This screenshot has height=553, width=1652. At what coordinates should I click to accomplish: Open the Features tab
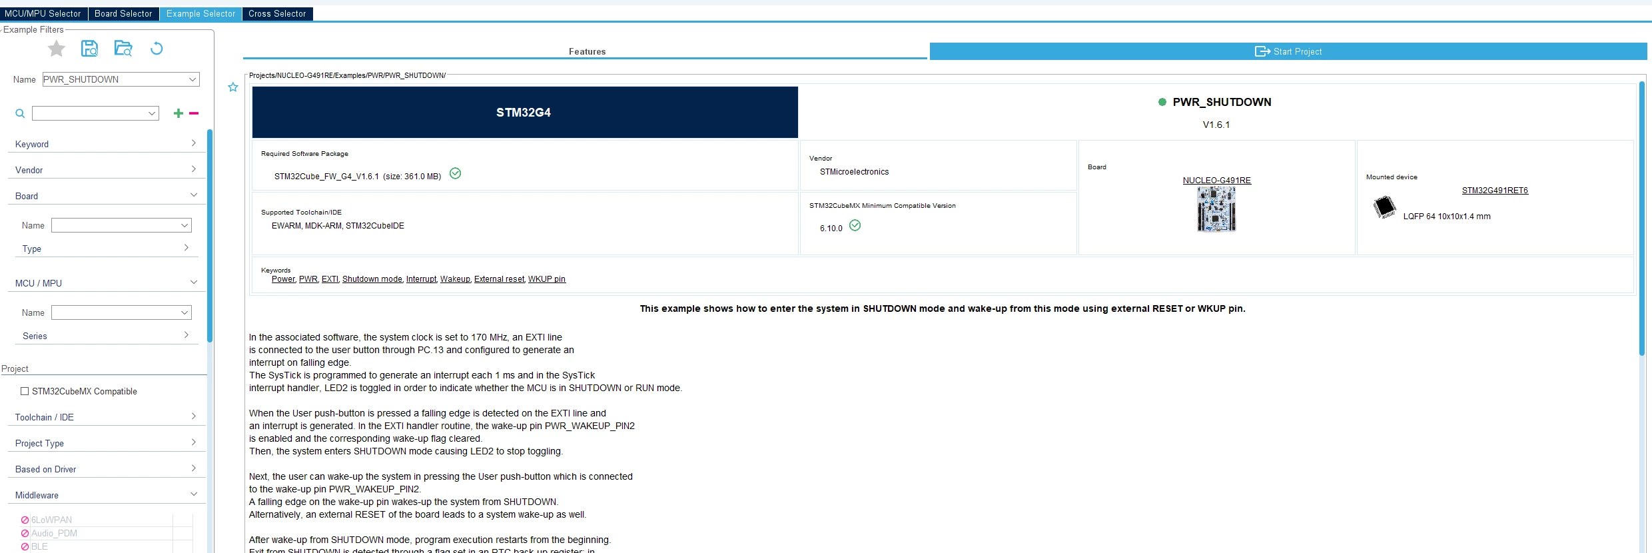coord(586,51)
